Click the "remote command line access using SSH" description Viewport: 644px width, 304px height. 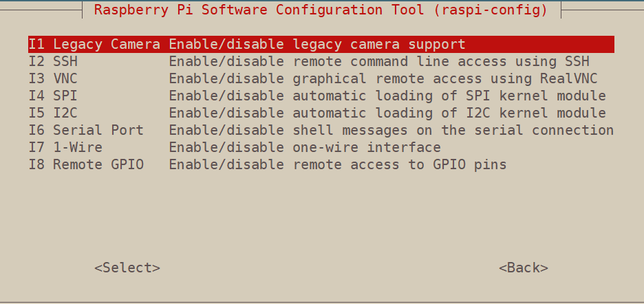point(441,62)
